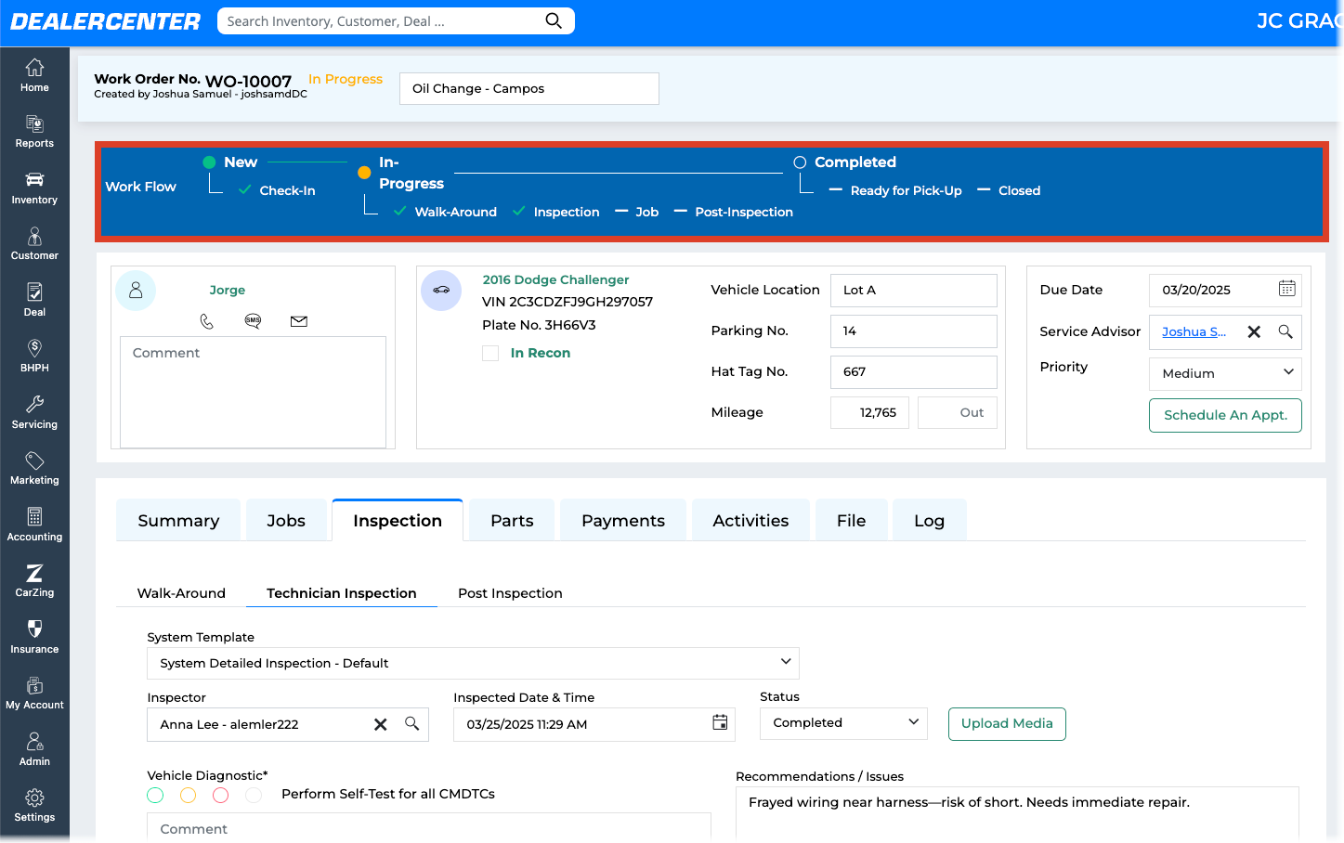Select gray Vehicle Diagnostic rating
Image resolution: width=1344 pixels, height=843 pixels.
[254, 795]
